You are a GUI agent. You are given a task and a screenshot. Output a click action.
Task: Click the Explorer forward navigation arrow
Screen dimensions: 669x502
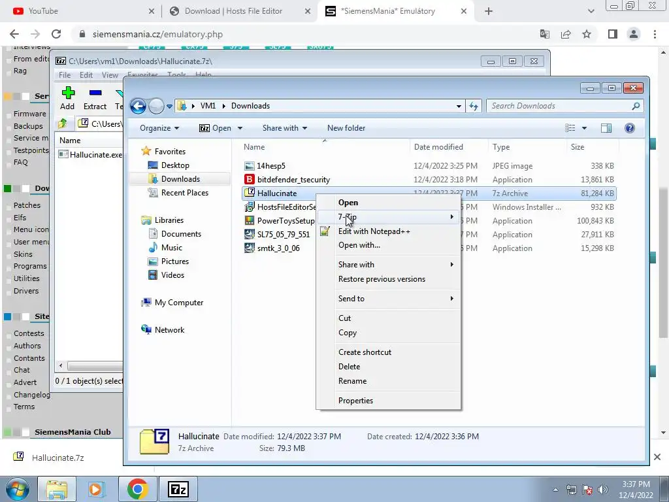pos(156,106)
